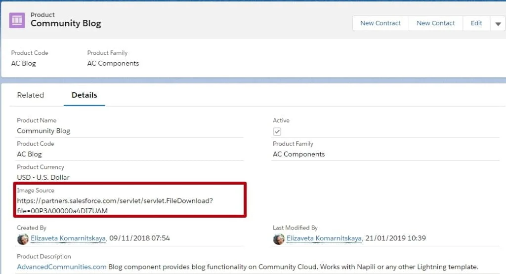The image size is (506, 274).
Task: Click the 21/01/2019 10:39 modified date
Action: point(396,238)
